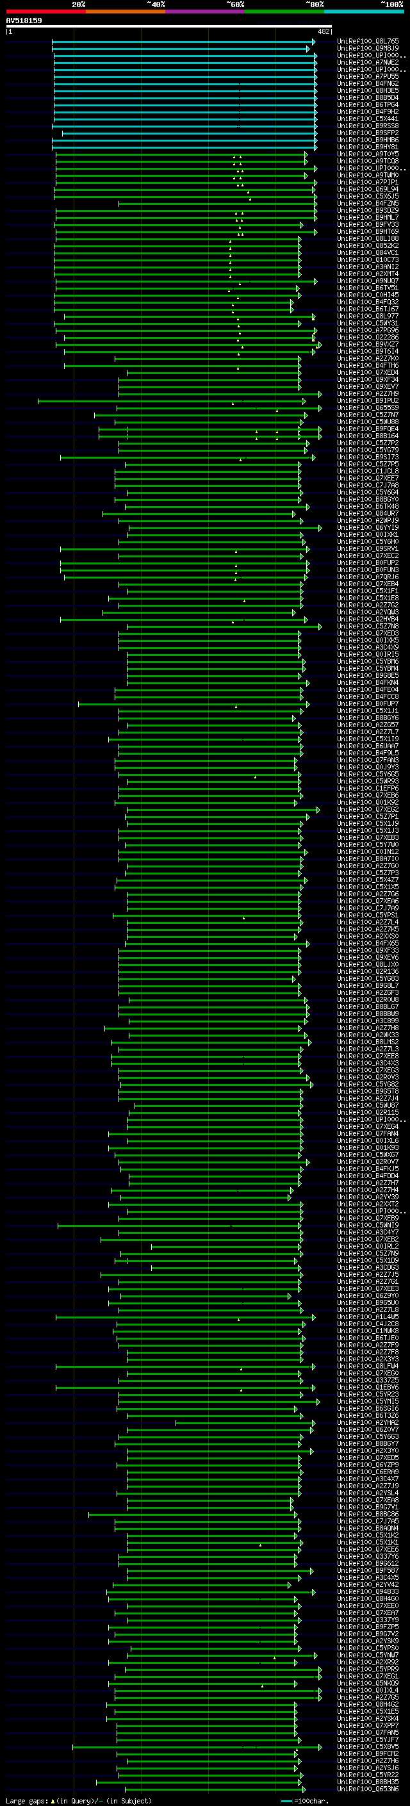The height and width of the screenshot is (1806, 410).
Task: Click hit UniRef100_Q8H3E5
Action: point(368,91)
